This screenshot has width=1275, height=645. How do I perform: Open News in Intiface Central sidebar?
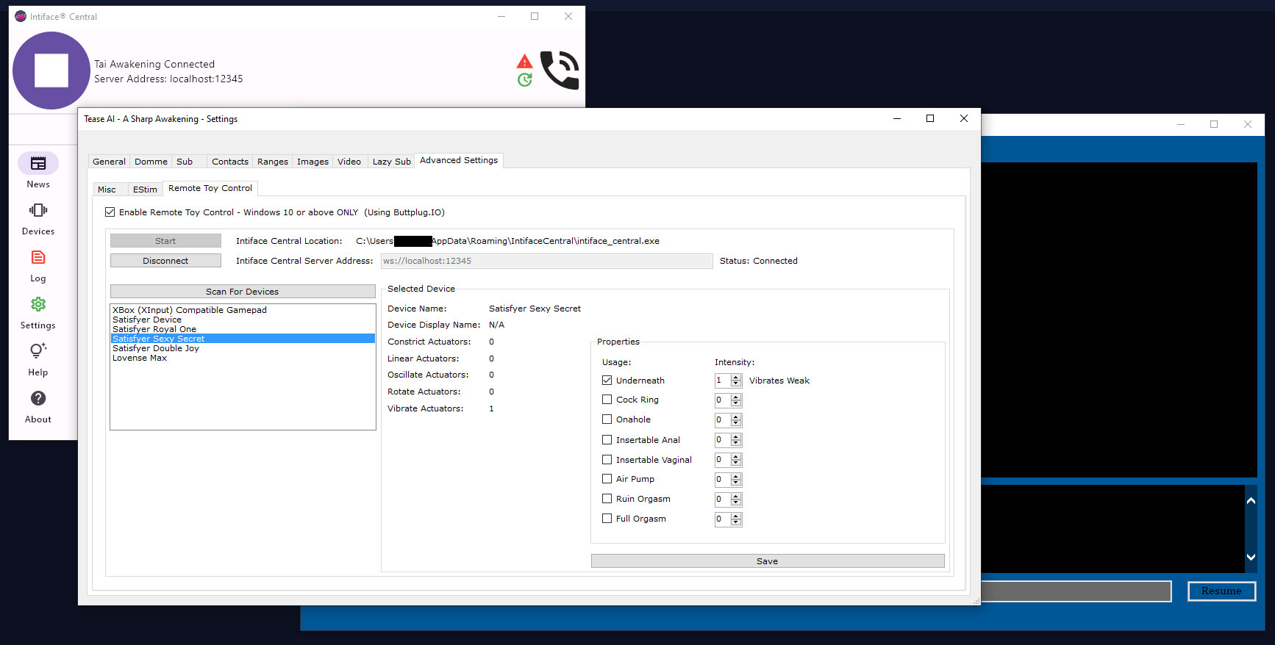pos(38,172)
